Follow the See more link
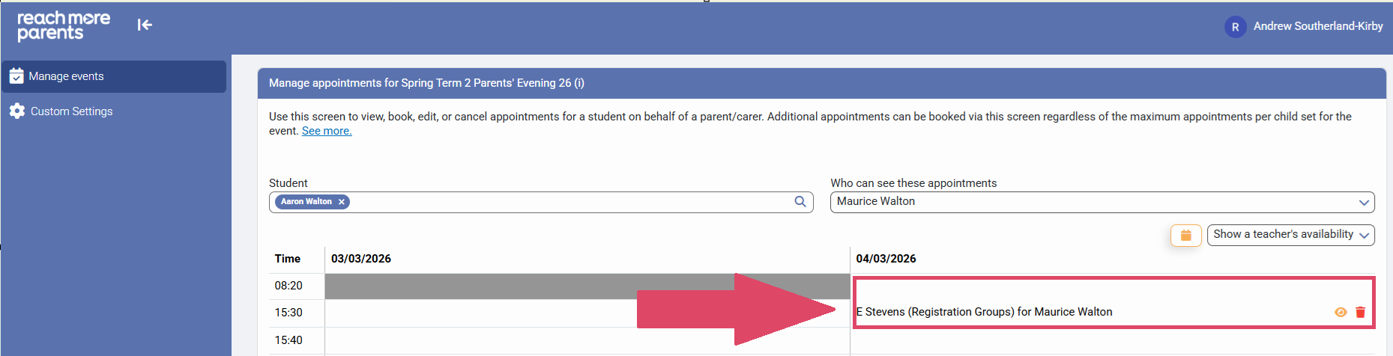 point(327,131)
